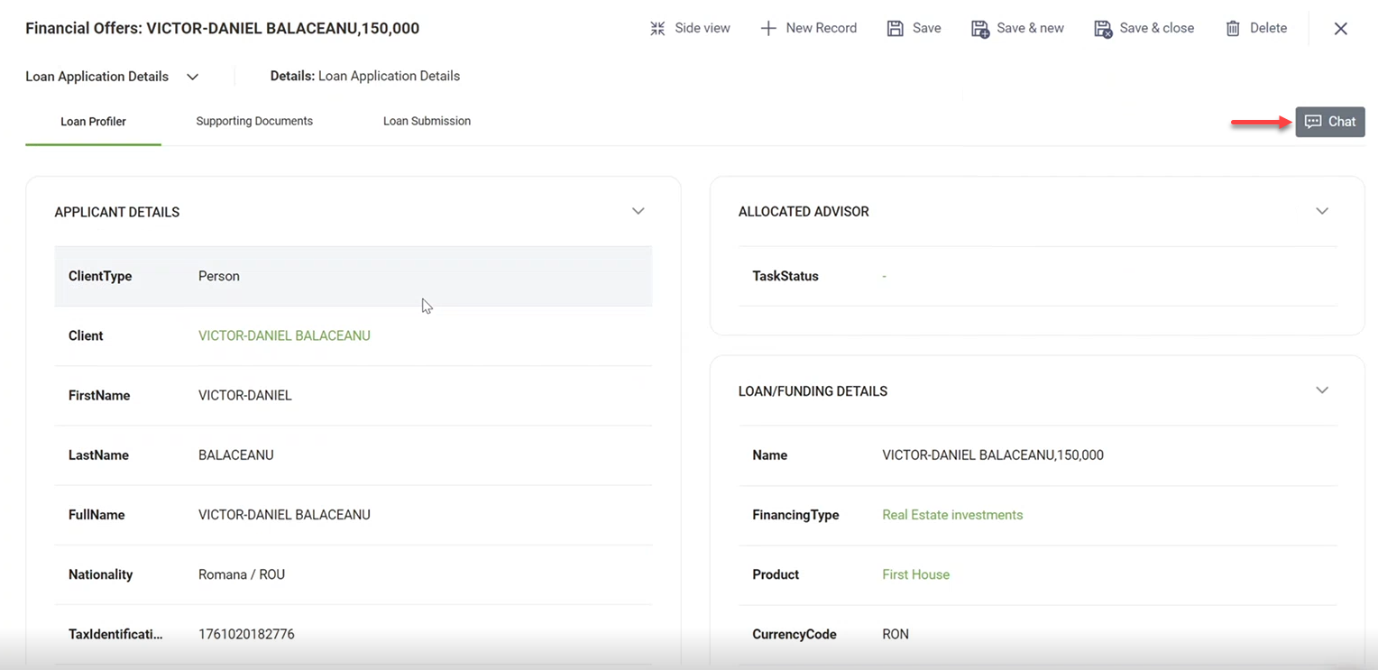Screen dimensions: 1378x670
Task: Open the Real Estate investments link
Action: click(952, 515)
